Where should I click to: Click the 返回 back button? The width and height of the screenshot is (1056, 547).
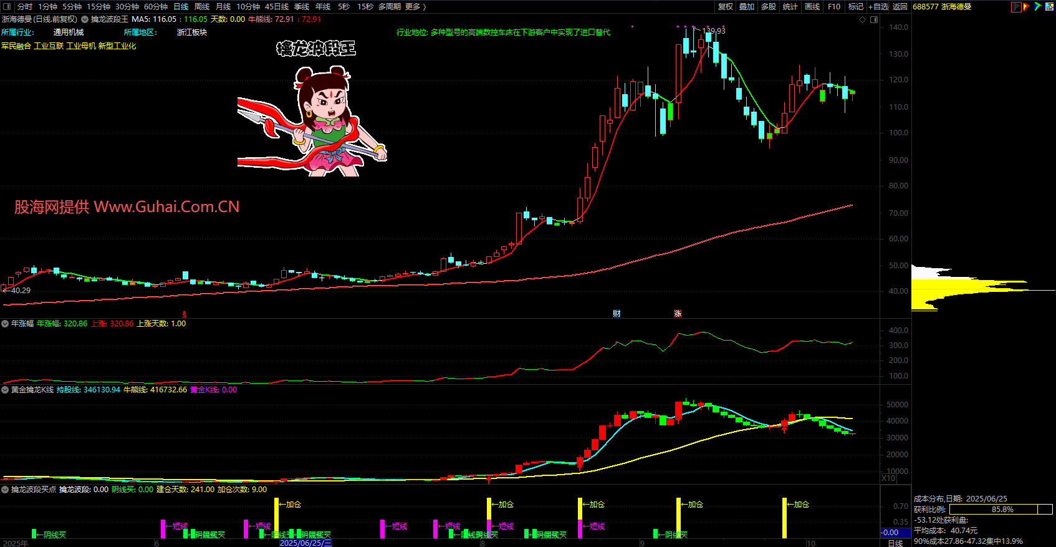[900, 7]
